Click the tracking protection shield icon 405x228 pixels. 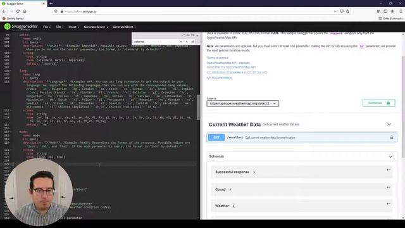[x=56, y=11]
